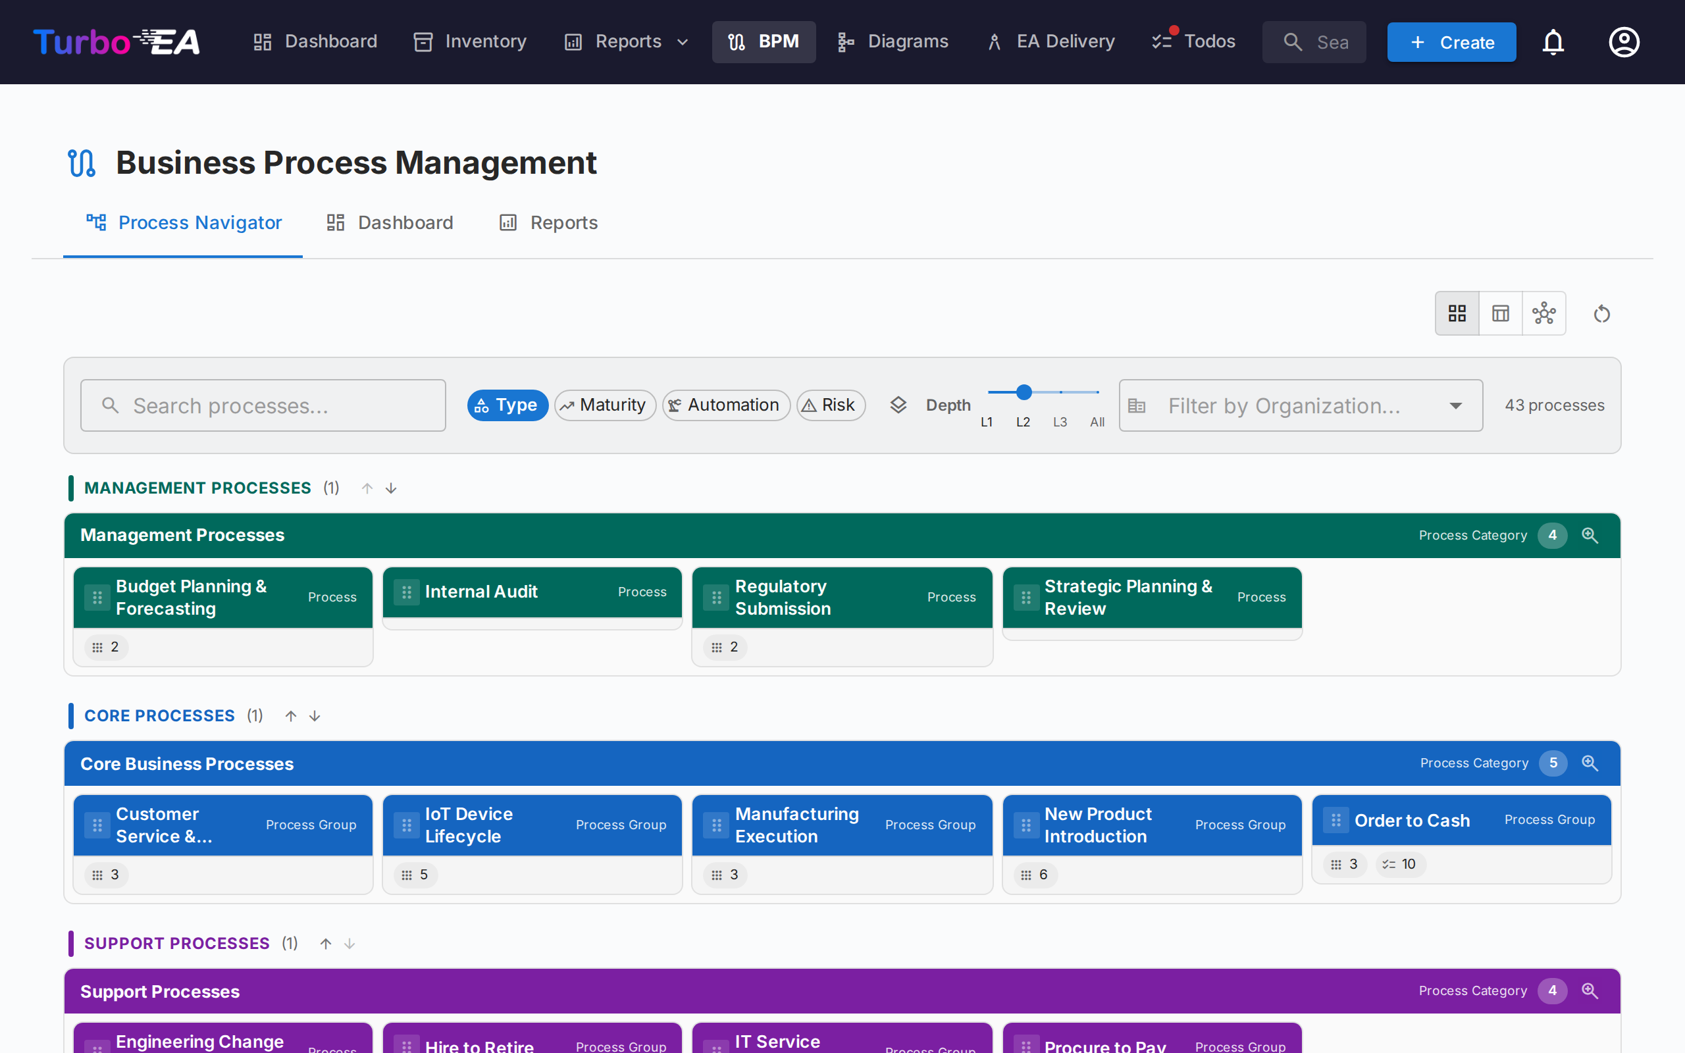The image size is (1685, 1053).
Task: Refresh the process navigator view
Action: pyautogui.click(x=1601, y=313)
